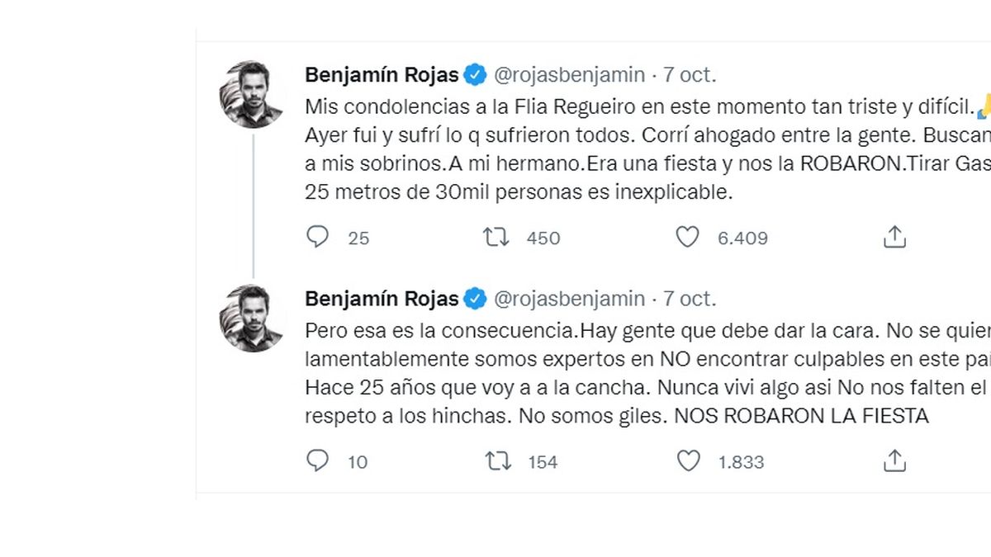The image size is (991, 557).
Task: Click the "7 oct." date on first tweet
Action: pyautogui.click(x=690, y=75)
